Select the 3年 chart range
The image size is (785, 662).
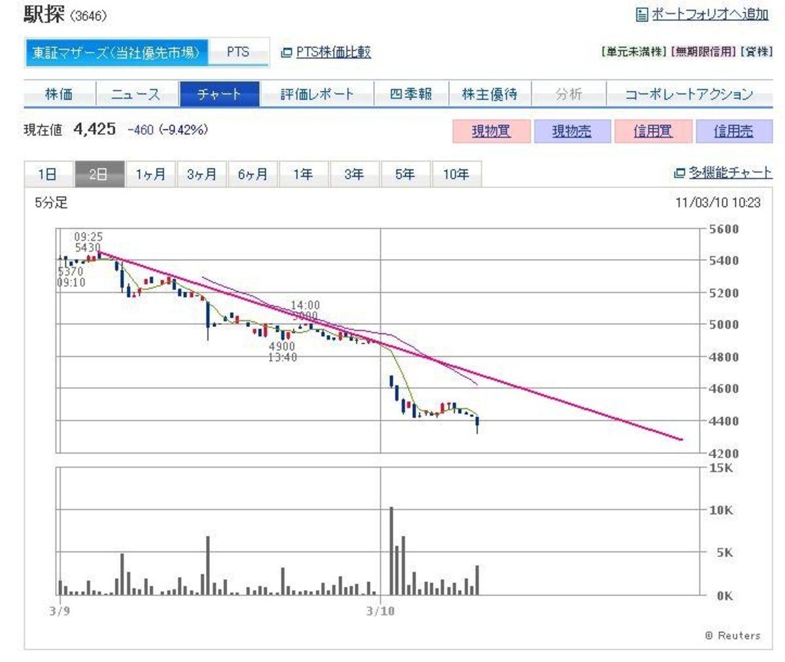click(x=354, y=175)
